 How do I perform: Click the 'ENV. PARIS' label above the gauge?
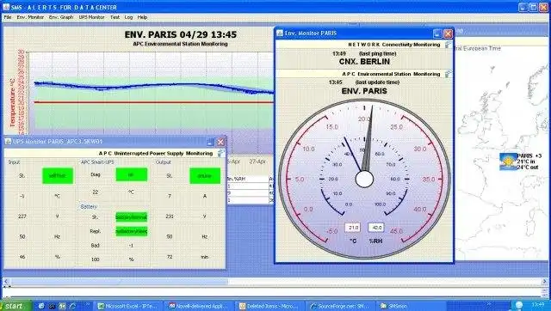[364, 91]
